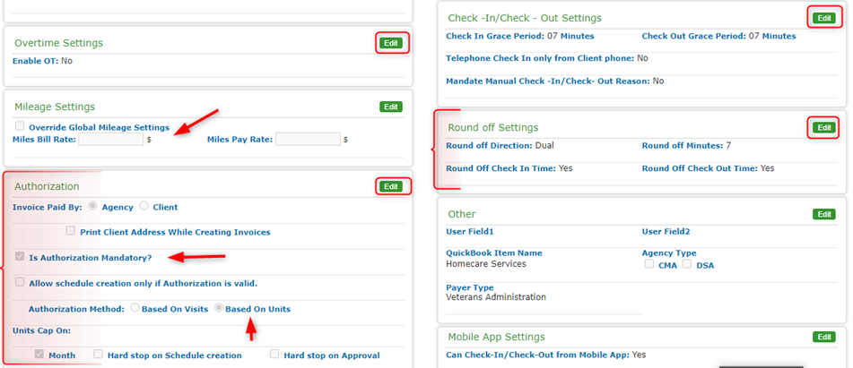Select Agency for Invoice Paid By
Screen dimensions: 853x368
(x=91, y=207)
